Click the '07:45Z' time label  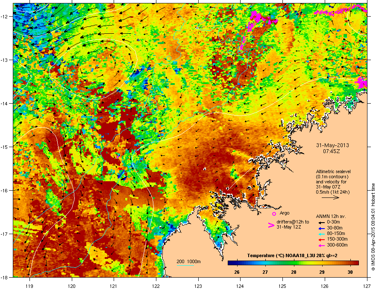[x=332, y=151]
